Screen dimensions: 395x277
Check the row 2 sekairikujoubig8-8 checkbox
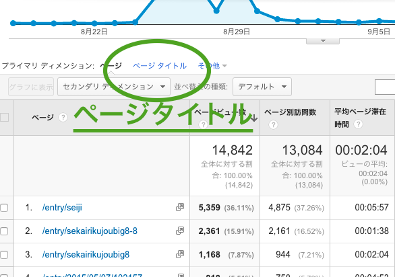click(4, 231)
